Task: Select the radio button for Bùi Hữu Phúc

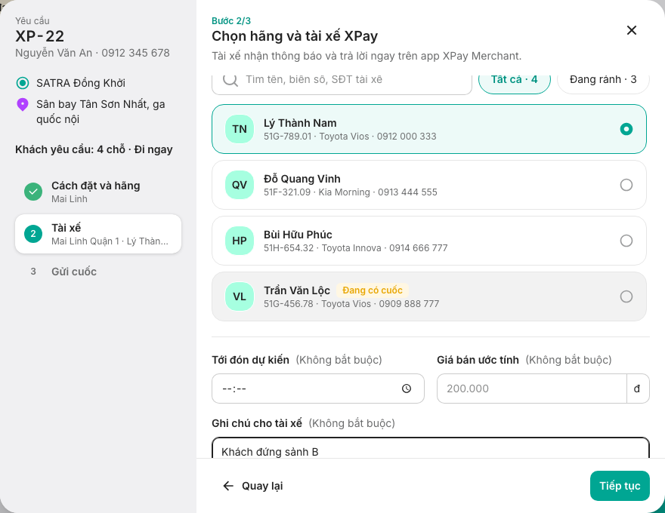Action: [626, 241]
